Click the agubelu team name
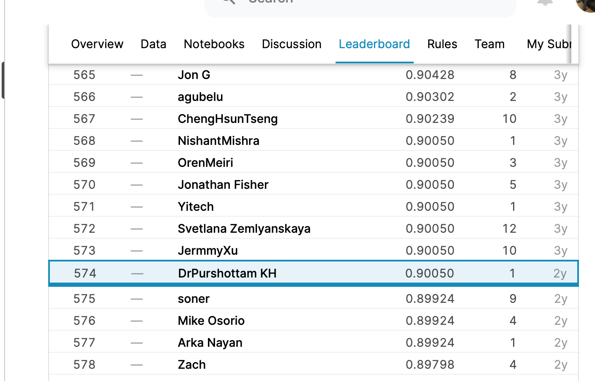Viewport: 595px width, 381px height. [x=200, y=97]
